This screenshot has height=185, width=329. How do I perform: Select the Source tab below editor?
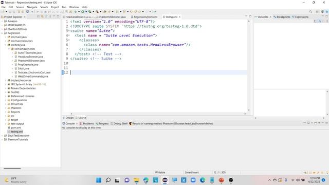click(81, 118)
